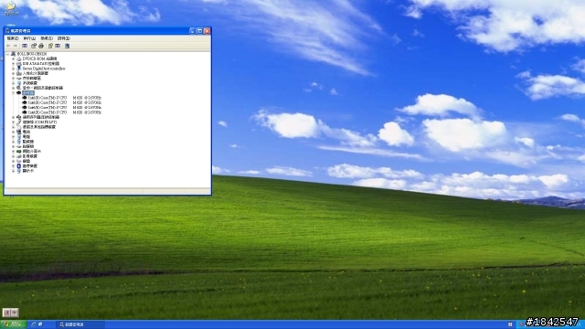Click the left IME language bar button
This screenshot has height=329, width=585.
click(x=6, y=313)
